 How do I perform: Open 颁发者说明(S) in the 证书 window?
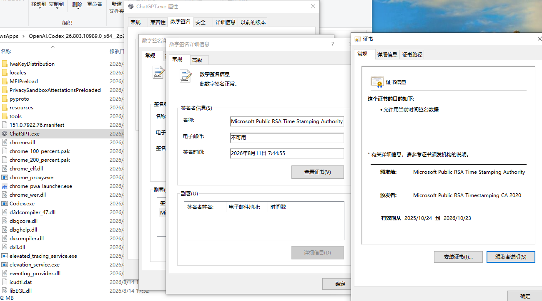(511, 257)
